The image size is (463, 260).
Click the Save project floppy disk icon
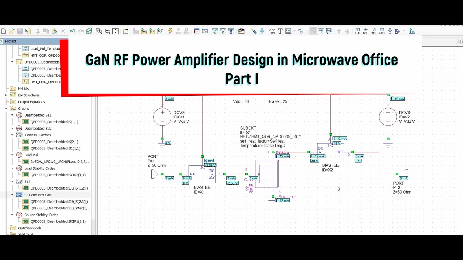20,31
